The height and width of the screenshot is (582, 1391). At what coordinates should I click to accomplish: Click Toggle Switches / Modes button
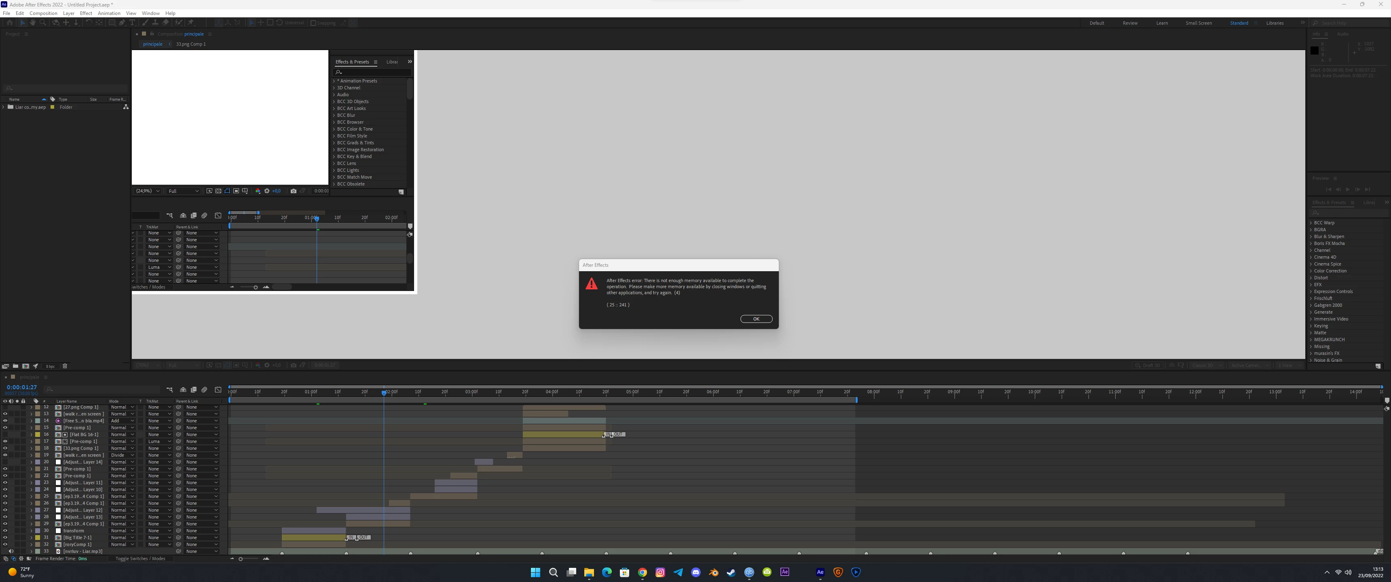coord(140,559)
